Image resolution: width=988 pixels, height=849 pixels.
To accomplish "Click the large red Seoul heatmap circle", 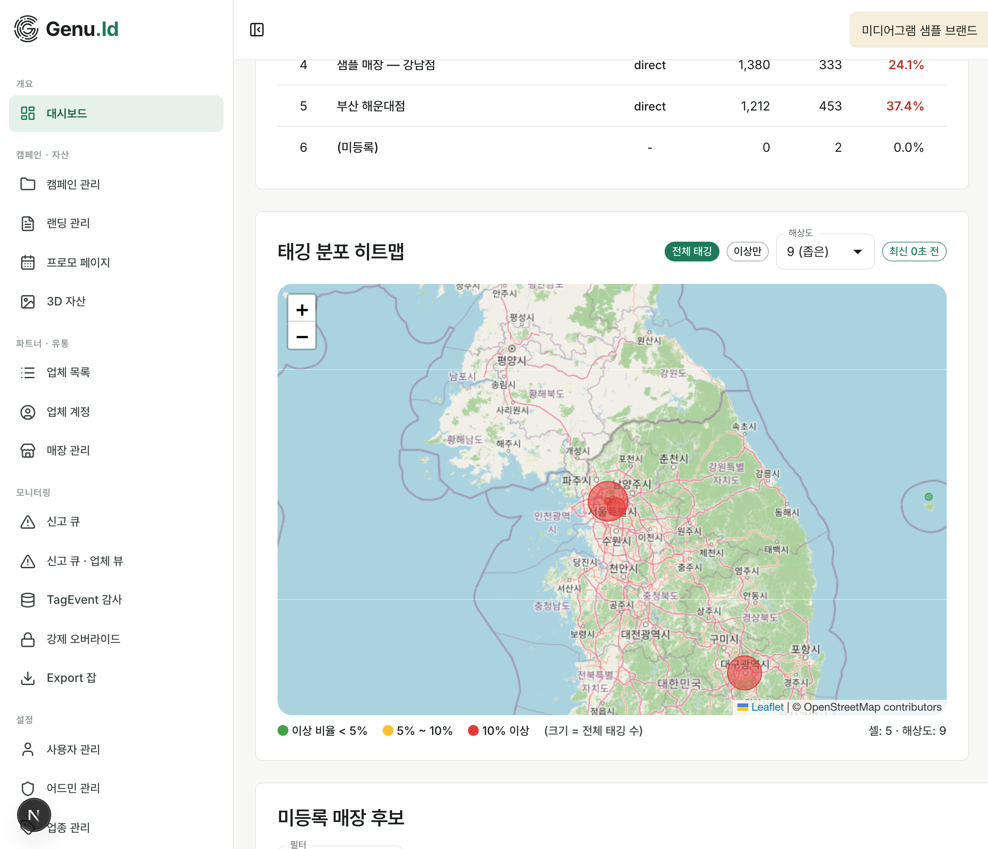I will point(608,501).
